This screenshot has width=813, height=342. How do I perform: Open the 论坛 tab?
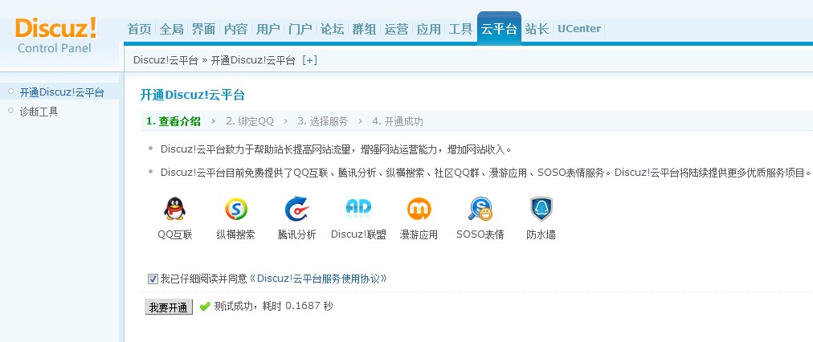click(333, 29)
